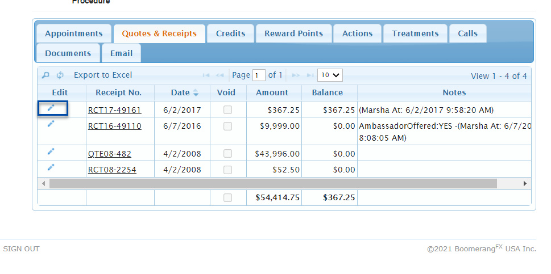Check the Void box for QTE08-482
551x274 pixels.
227,154
